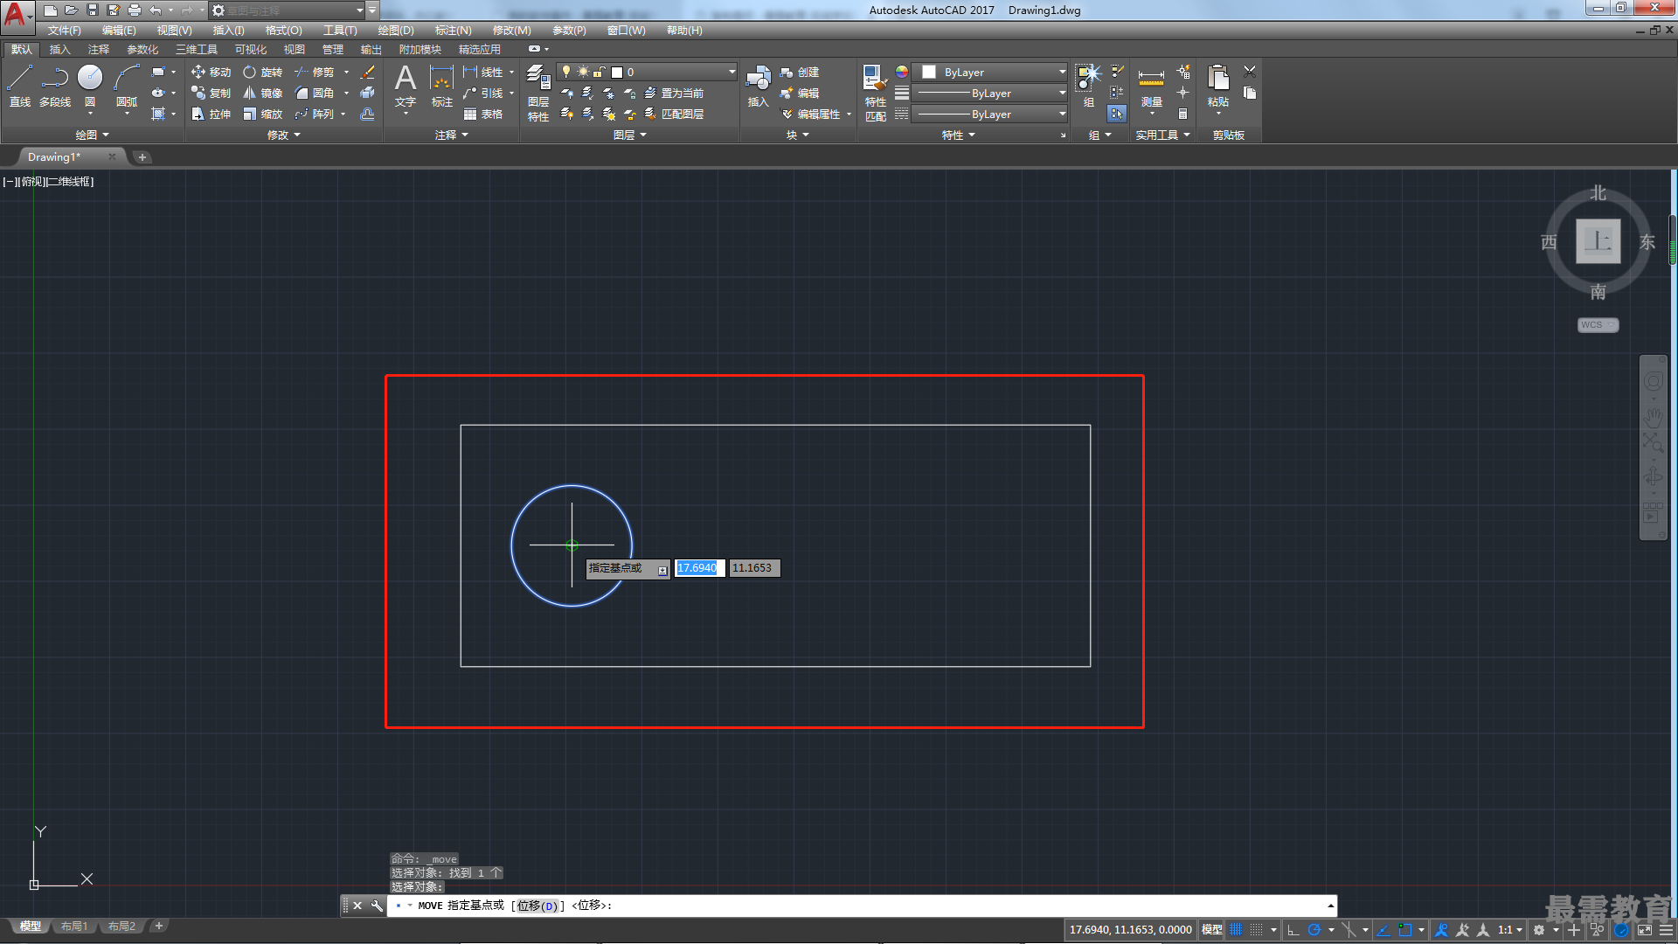This screenshot has width=1678, height=944.
Task: Click the Erase tool in the modify panel
Action: 367,72
